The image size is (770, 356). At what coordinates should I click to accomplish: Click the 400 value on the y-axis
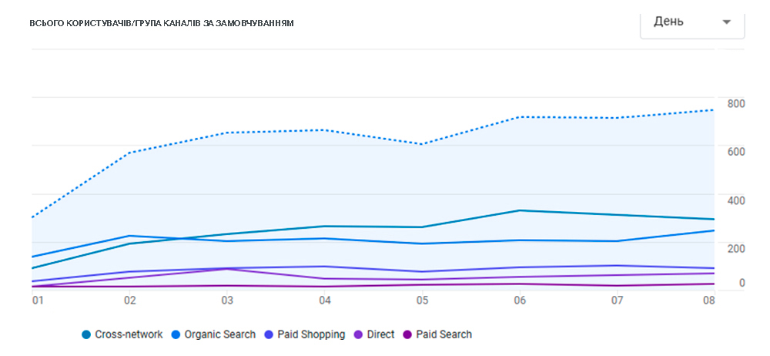point(735,200)
